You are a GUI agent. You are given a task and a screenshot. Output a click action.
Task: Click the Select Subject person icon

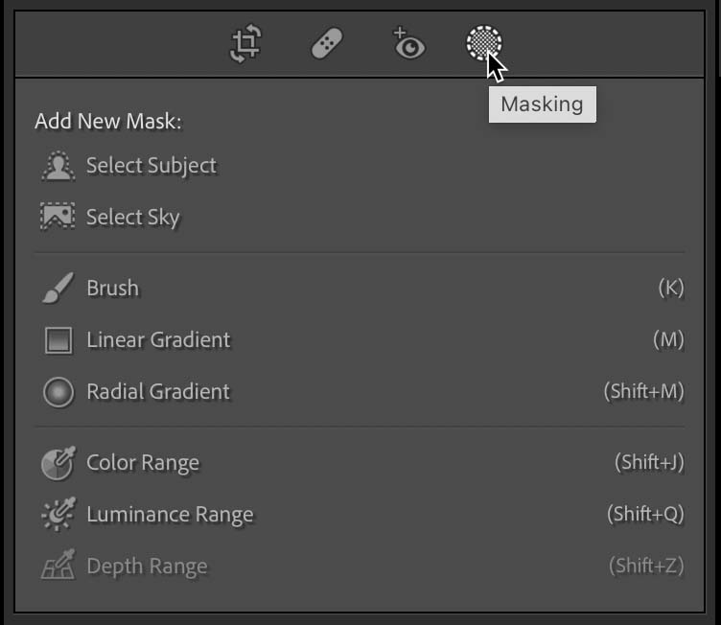point(58,166)
